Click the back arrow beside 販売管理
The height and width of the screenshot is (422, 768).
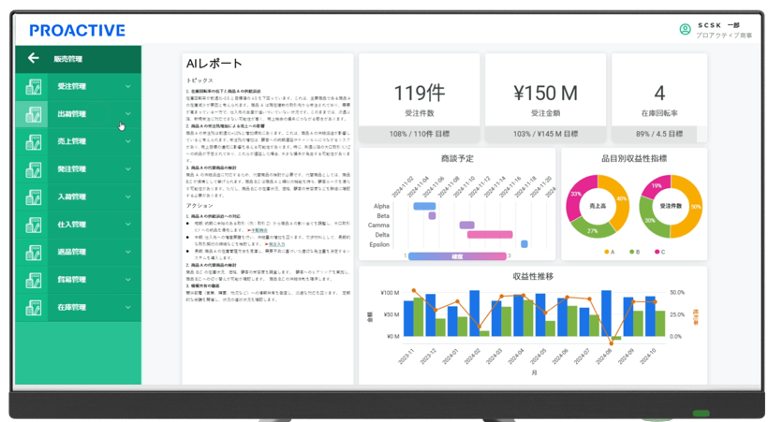pyautogui.click(x=34, y=59)
